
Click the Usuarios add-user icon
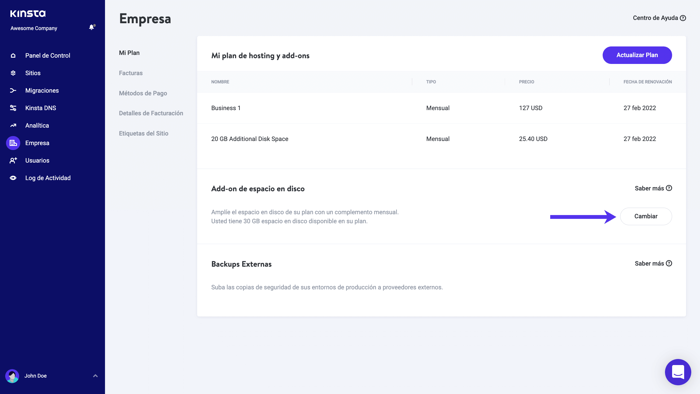[13, 160]
